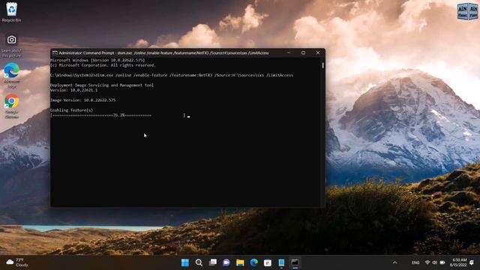This screenshot has height=270, width=480.
Task: Show hidden system tray icons
Action: [395, 262]
